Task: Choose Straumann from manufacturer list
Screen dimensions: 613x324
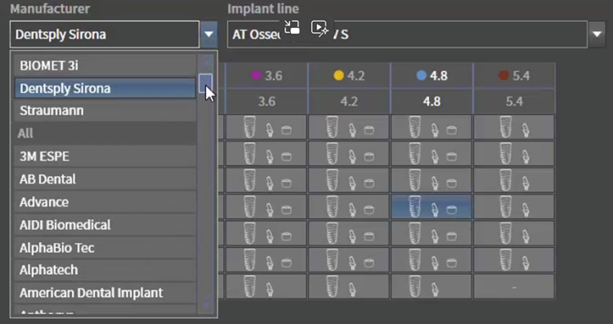Action: [x=105, y=110]
